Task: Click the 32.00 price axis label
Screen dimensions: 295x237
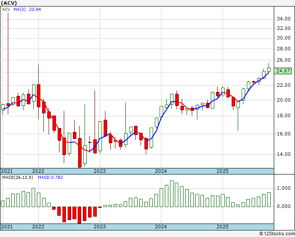Action: point(284,28)
